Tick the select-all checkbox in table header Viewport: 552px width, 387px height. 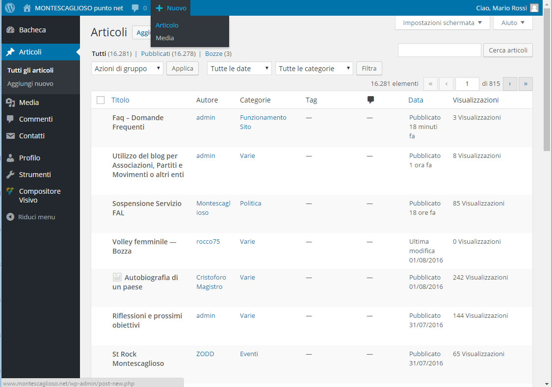[101, 100]
